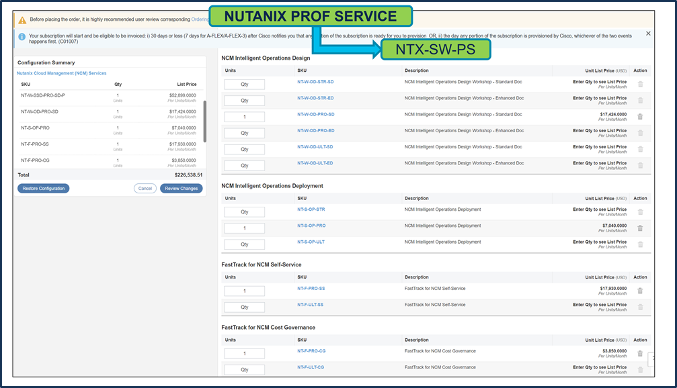Image resolution: width=677 pixels, height=388 pixels.
Task: Click the $52,899.0000 list price
Action: click(183, 95)
